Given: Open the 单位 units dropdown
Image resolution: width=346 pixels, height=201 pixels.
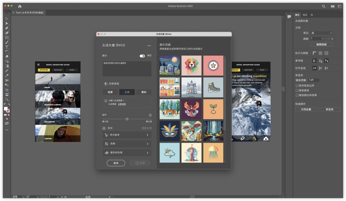Looking at the screenshot, I should tap(322, 33).
